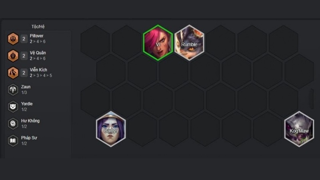This screenshot has height=180, width=320.
Task: Click the Yordle trait name
Action: point(27,104)
